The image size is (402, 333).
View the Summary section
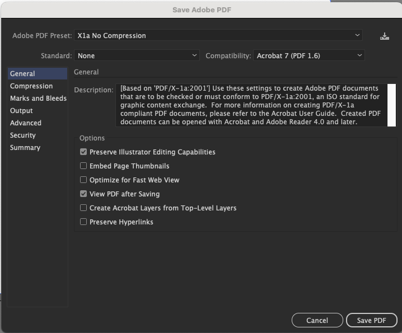coord(25,147)
